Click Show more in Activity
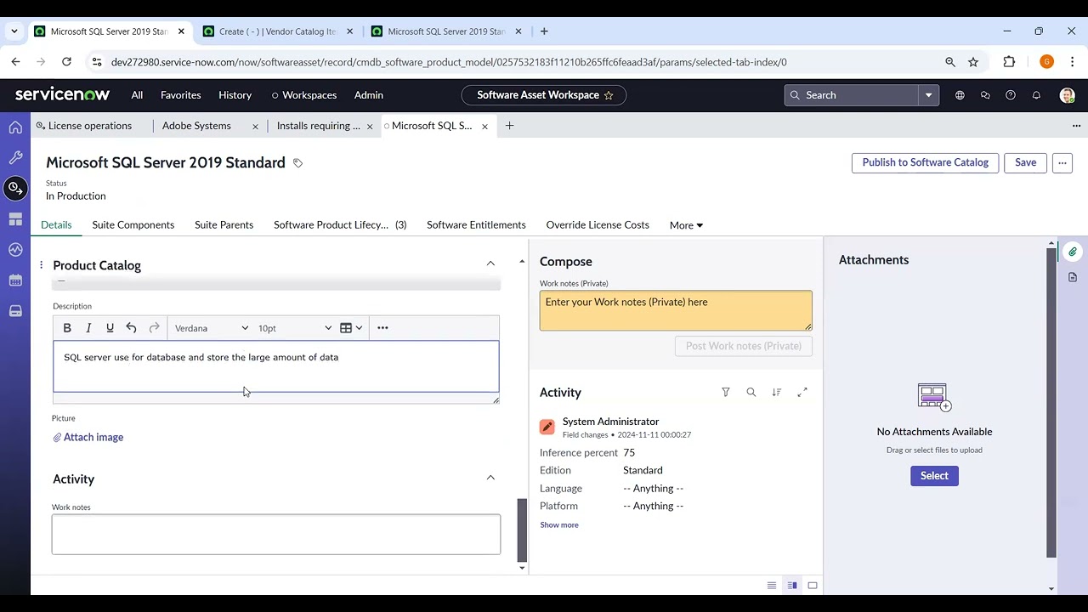Screen dimensions: 1088x612 [559, 525]
